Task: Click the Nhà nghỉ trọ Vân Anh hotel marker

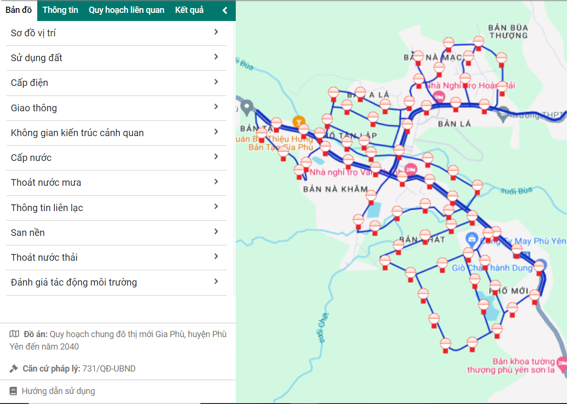Action: tap(410, 169)
